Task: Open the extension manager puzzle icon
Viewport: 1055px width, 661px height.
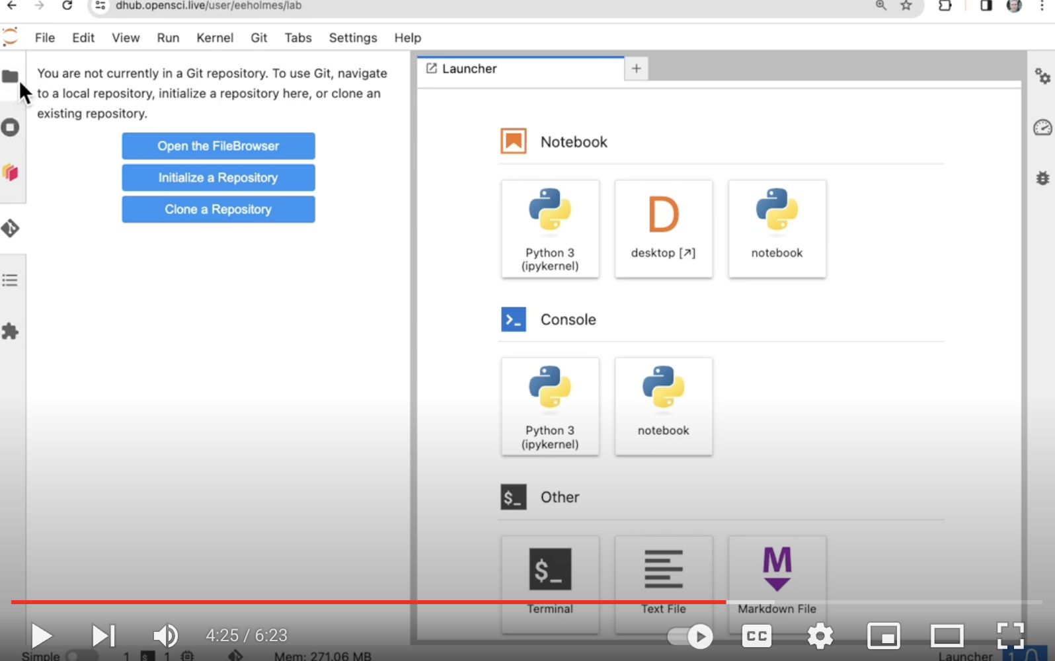Action: [10, 331]
